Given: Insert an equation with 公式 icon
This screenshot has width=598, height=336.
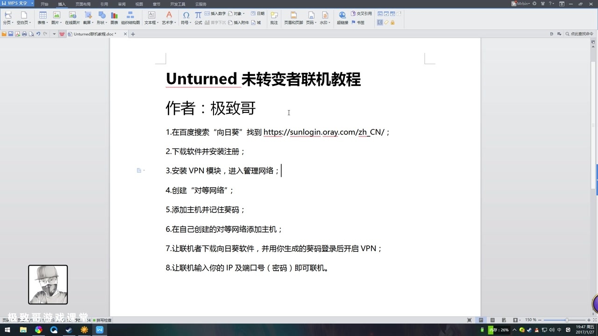Looking at the screenshot, I should [198, 15].
